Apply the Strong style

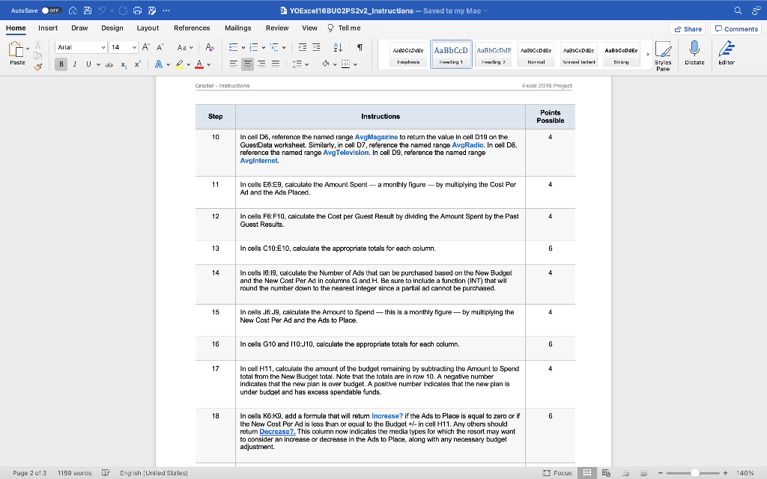pyautogui.click(x=621, y=54)
